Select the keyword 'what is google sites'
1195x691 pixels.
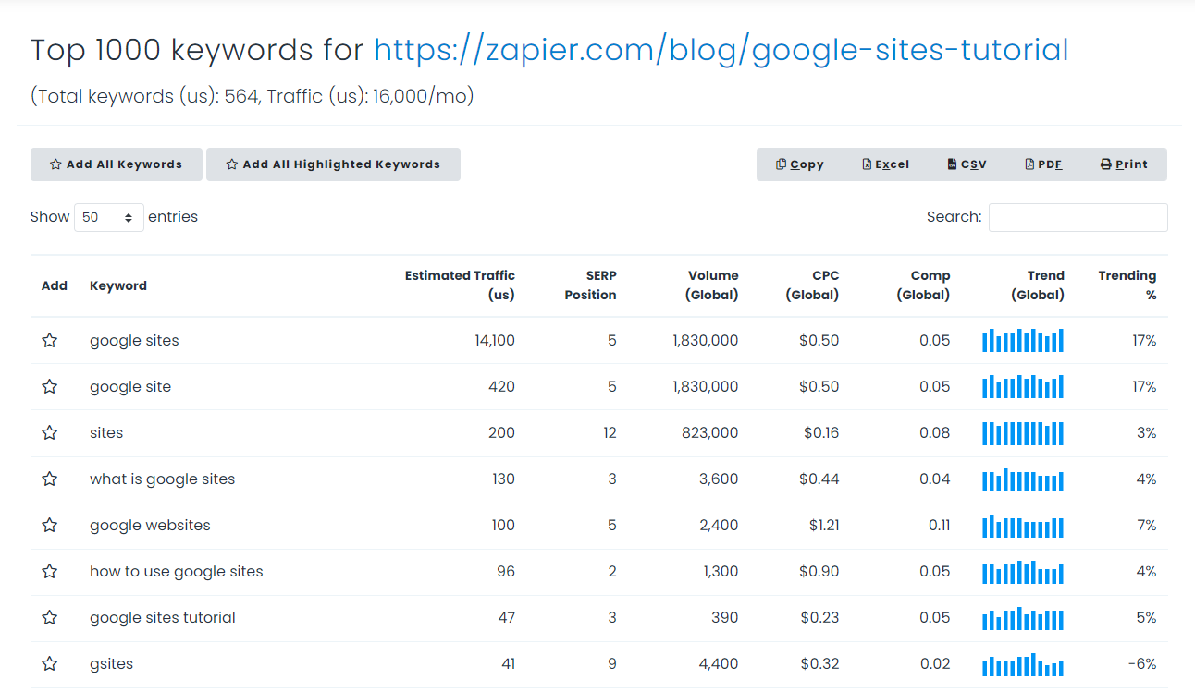click(x=163, y=479)
